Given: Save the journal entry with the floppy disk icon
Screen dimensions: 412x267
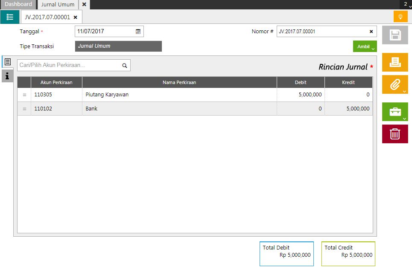Looking at the screenshot, I should [395, 35].
